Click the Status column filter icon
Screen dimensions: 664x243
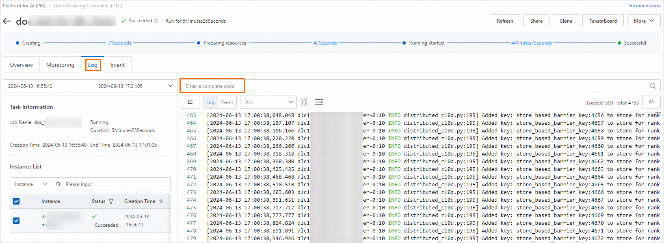coord(111,201)
